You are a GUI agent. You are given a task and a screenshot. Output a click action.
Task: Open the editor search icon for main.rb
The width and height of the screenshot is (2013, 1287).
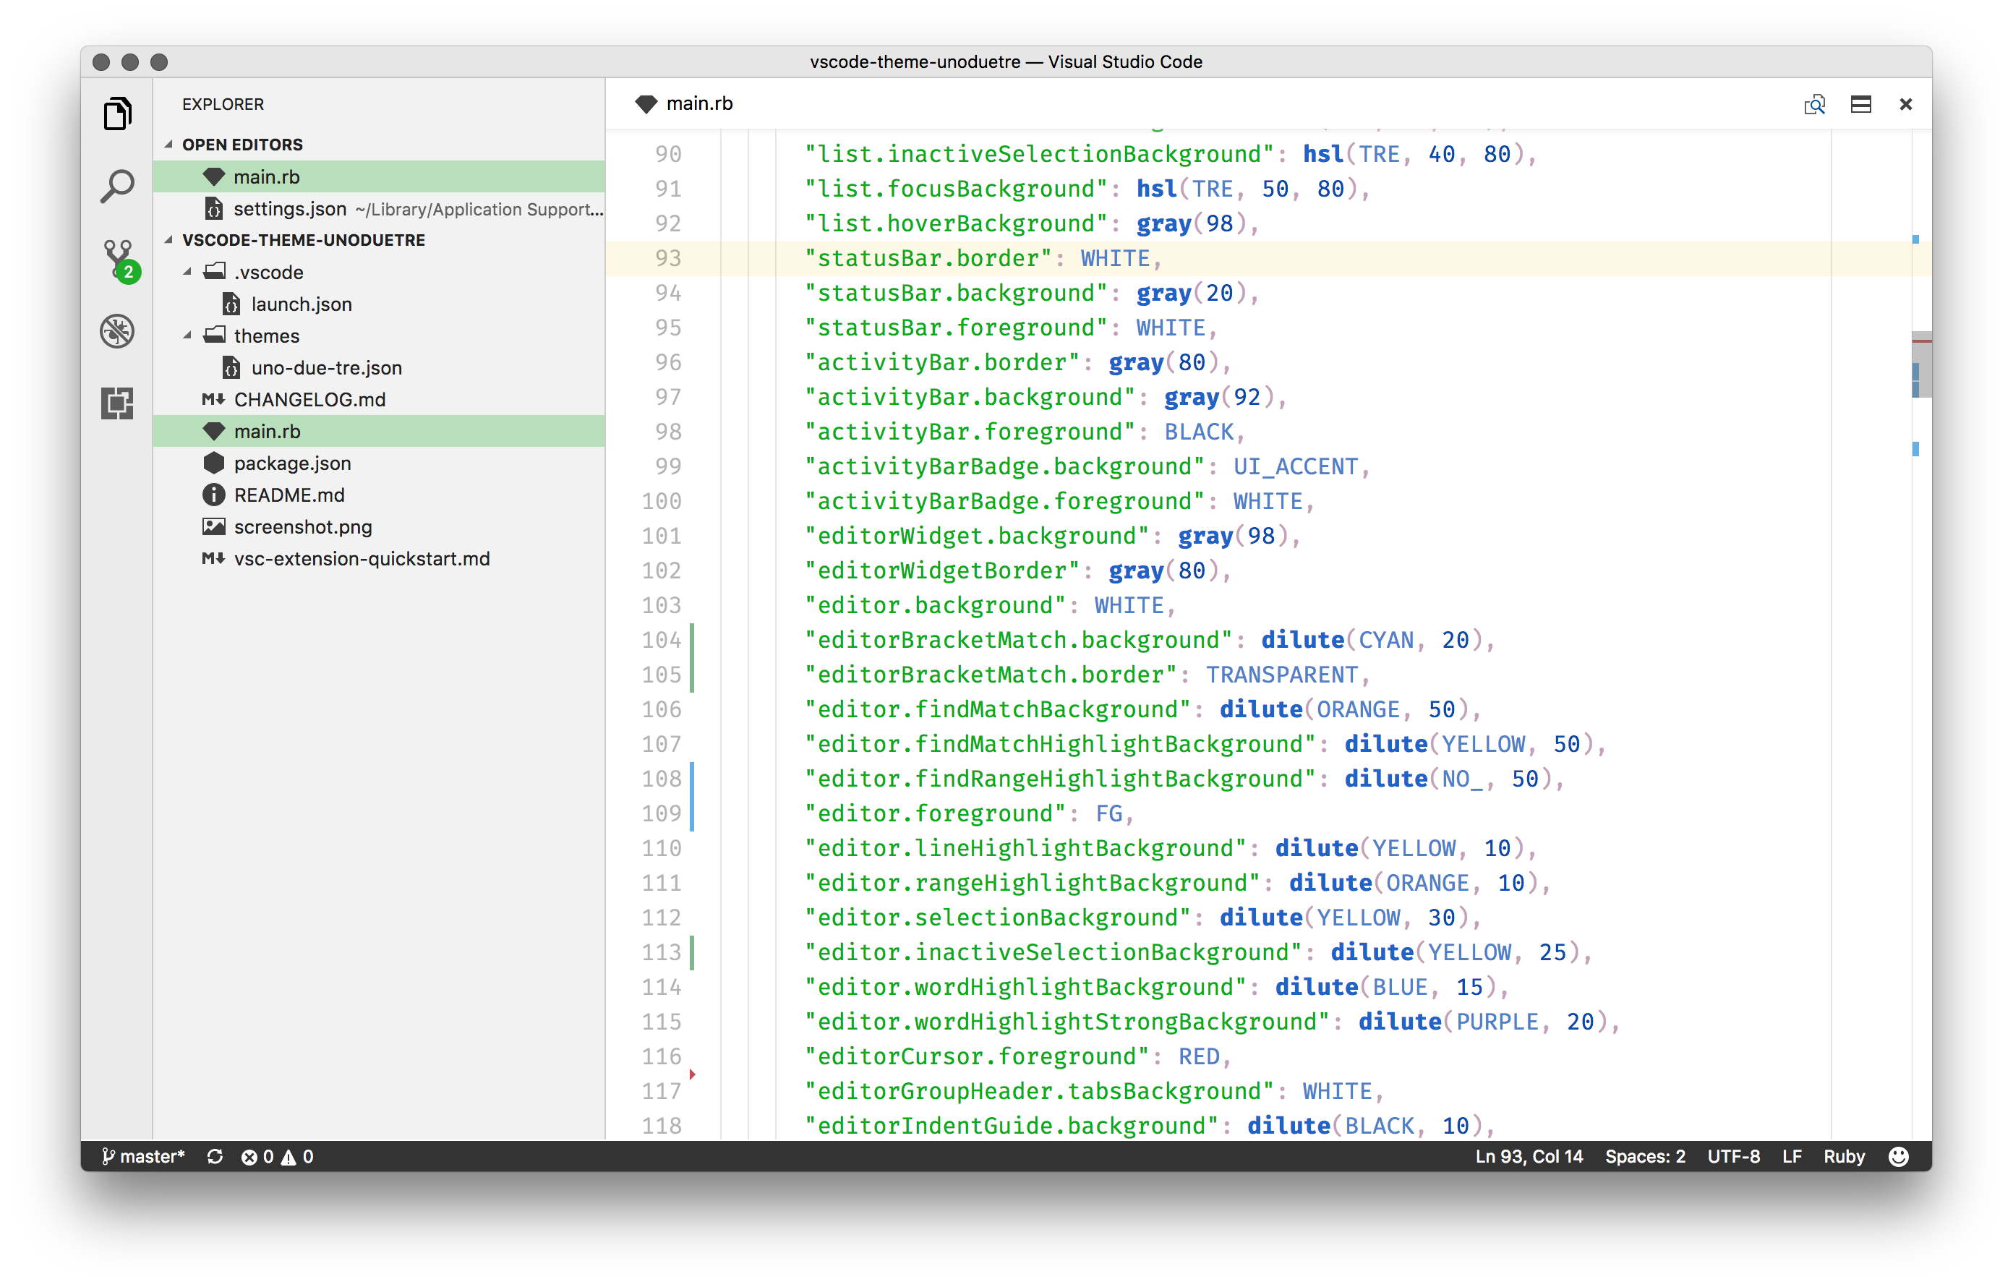tap(1814, 103)
